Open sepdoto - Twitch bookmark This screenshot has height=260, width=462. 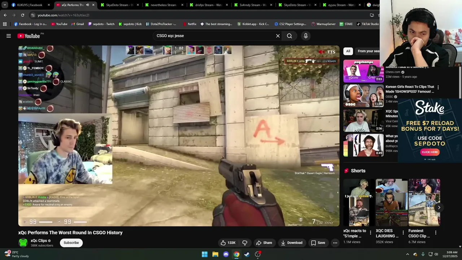coord(101,24)
